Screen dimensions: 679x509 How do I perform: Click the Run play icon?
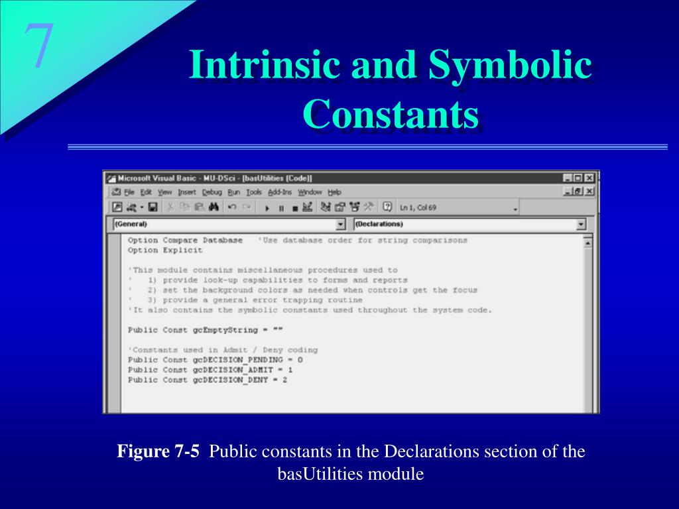click(x=267, y=208)
